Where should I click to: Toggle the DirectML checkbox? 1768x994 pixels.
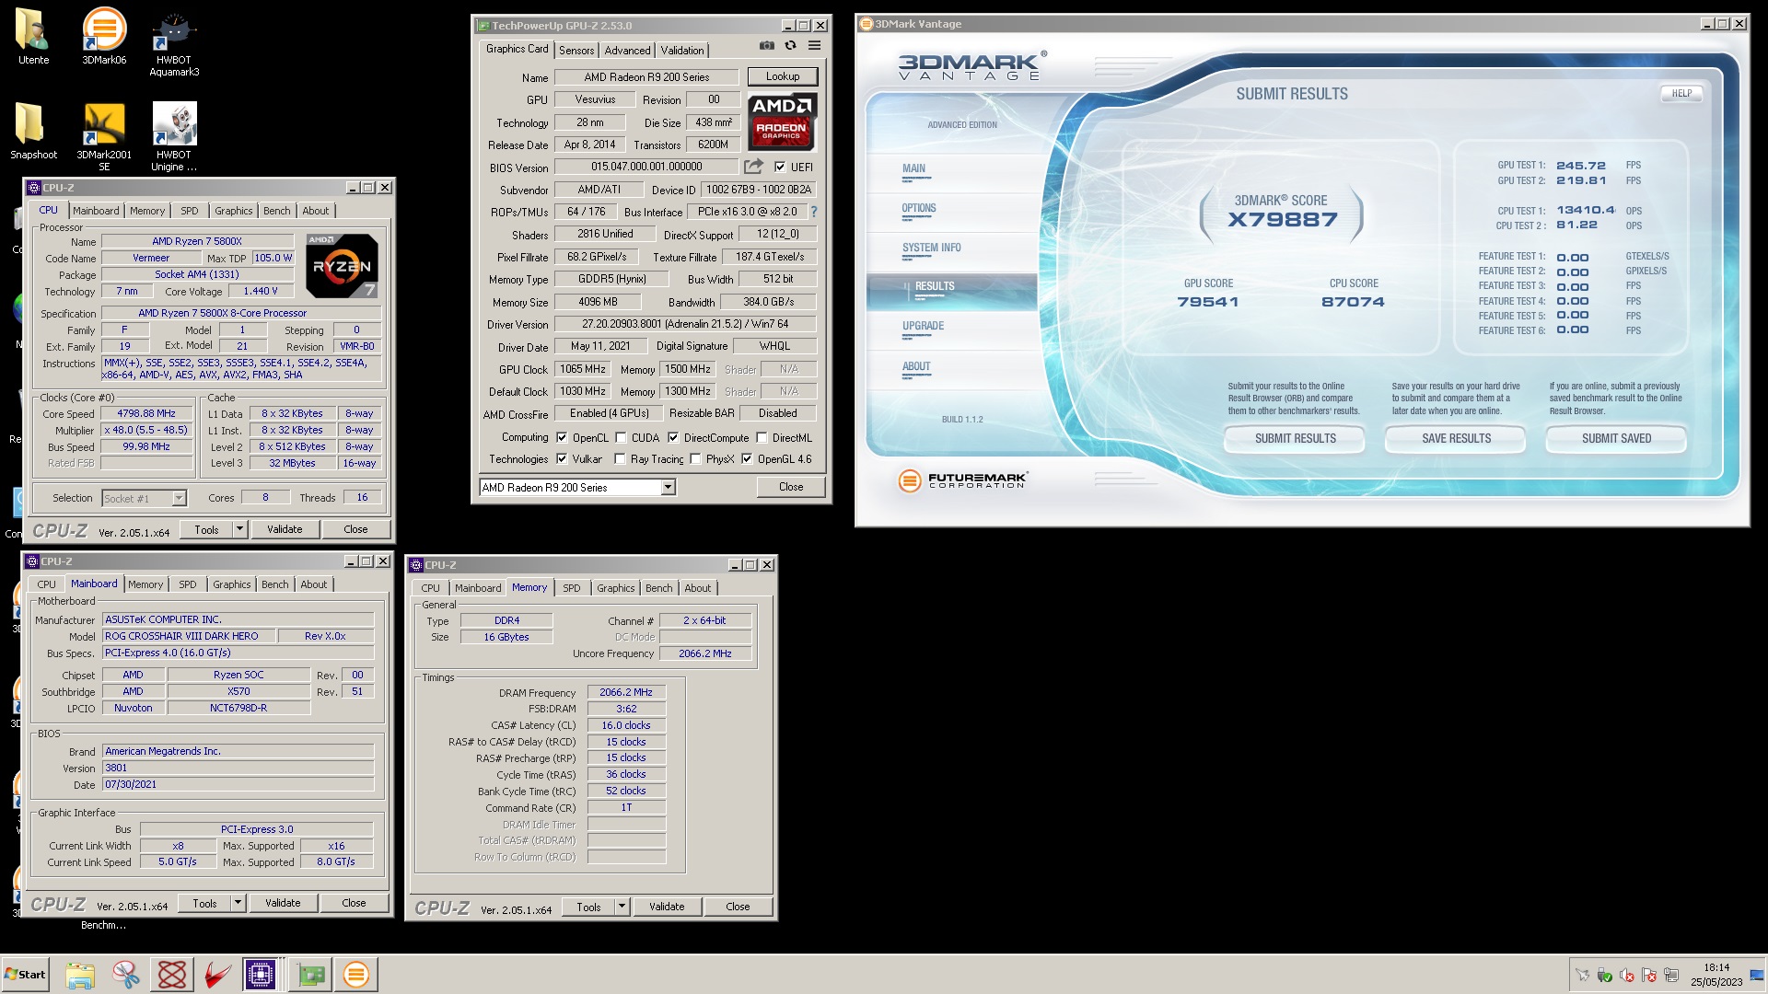(x=762, y=438)
